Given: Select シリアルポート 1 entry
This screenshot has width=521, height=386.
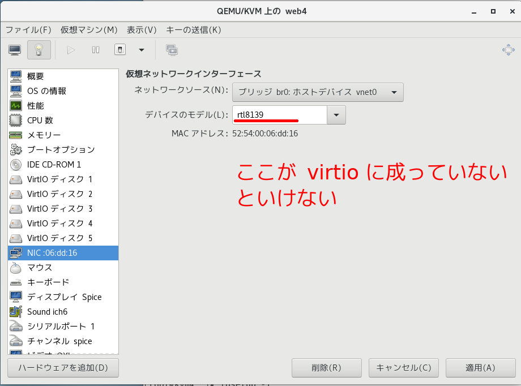Looking at the screenshot, I should pyautogui.click(x=63, y=326).
